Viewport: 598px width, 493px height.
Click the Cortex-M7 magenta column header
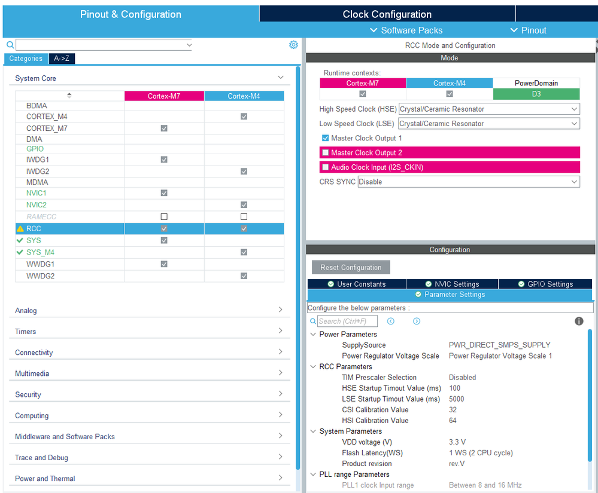164,96
